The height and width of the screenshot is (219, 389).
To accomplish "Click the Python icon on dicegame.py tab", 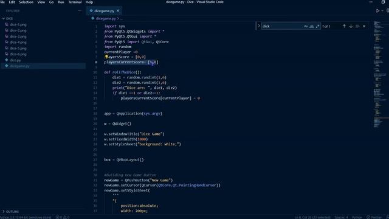I will pyautogui.click(x=91, y=11).
